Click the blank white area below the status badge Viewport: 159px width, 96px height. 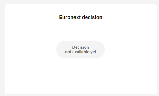80,76
